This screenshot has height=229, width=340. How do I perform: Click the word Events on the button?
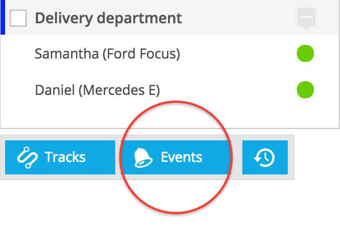click(182, 157)
